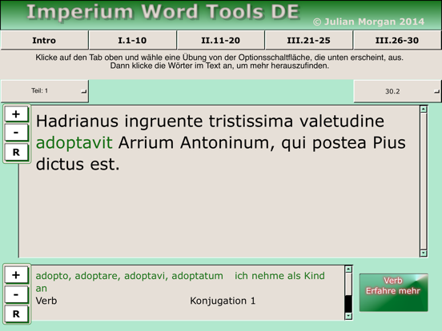Click the word Hadrianus in the text
Image resolution: width=442 pixels, height=331 pixels.
point(77,121)
